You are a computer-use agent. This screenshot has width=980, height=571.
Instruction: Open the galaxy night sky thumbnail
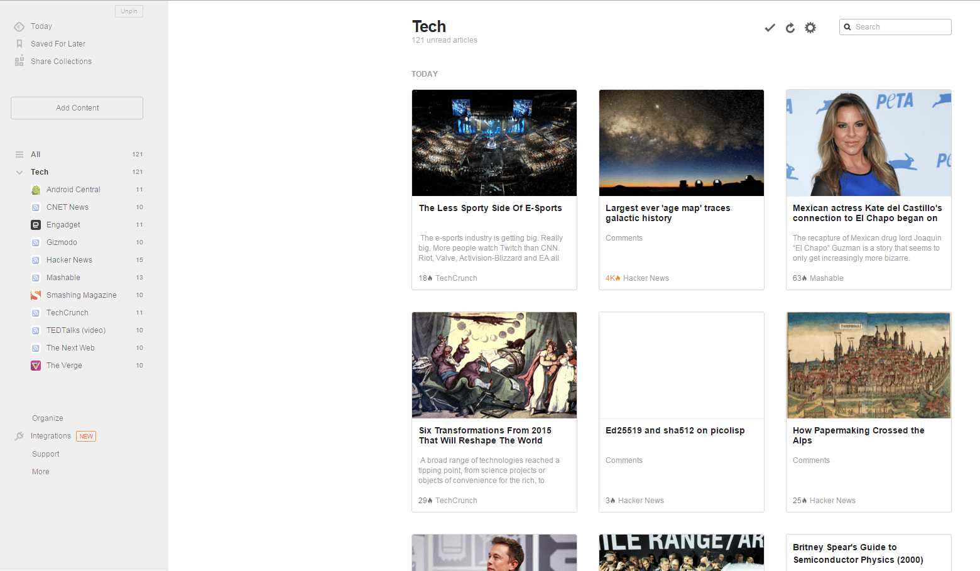[682, 143]
